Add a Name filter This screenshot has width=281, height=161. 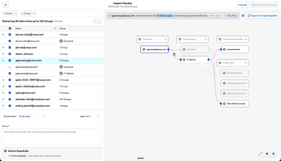coord(8,14)
